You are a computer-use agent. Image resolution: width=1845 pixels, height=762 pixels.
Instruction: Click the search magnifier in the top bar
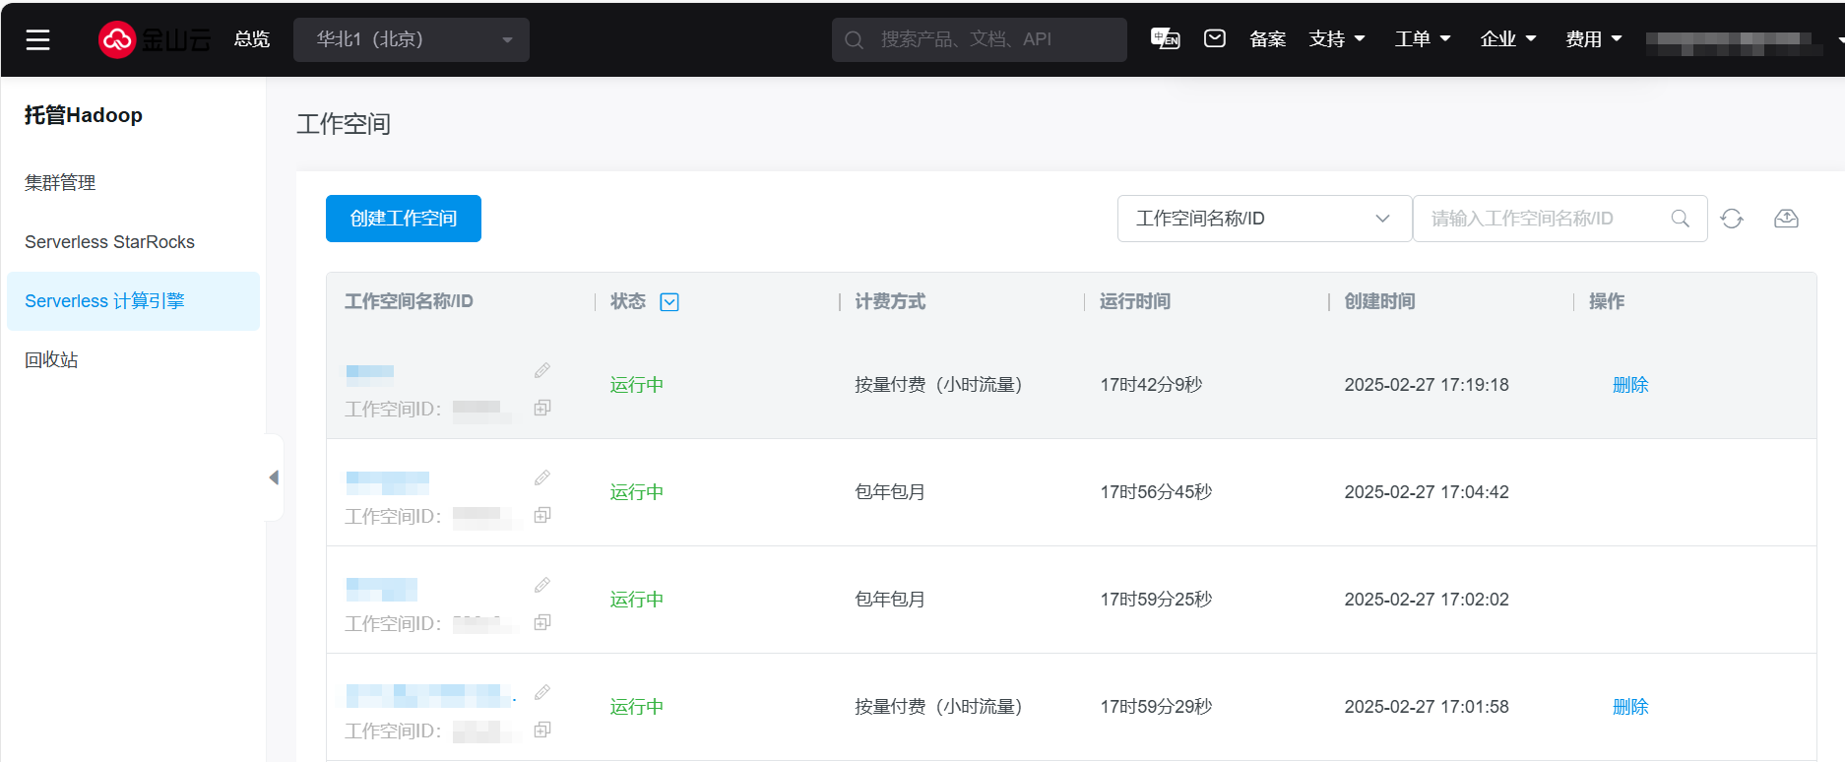[854, 39]
